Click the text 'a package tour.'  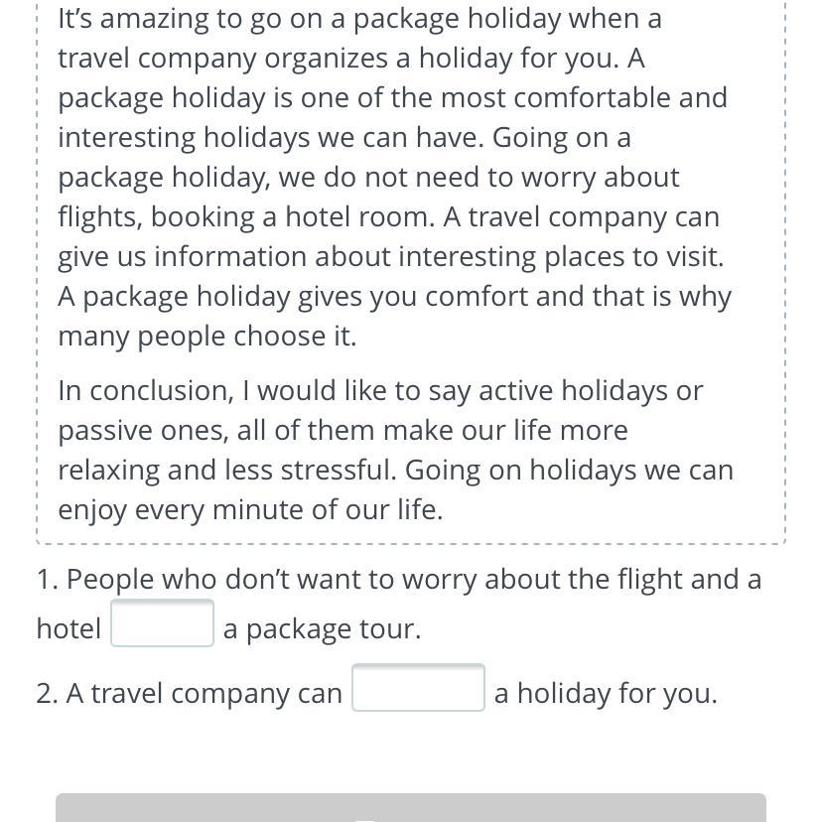point(322,628)
